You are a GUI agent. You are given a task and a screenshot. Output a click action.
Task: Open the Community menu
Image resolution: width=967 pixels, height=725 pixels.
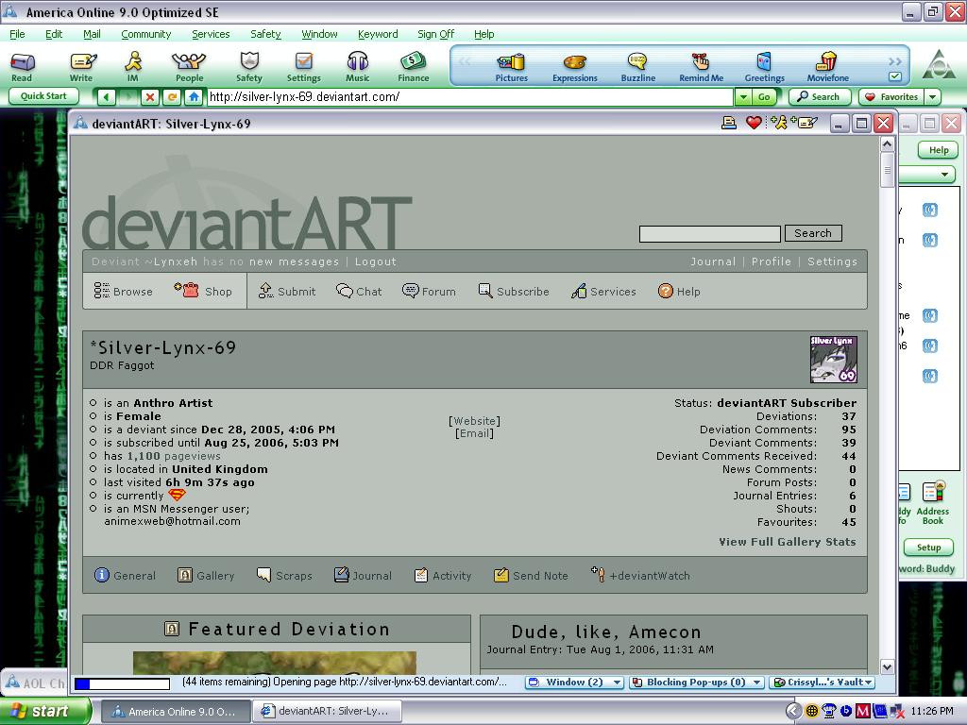point(146,34)
